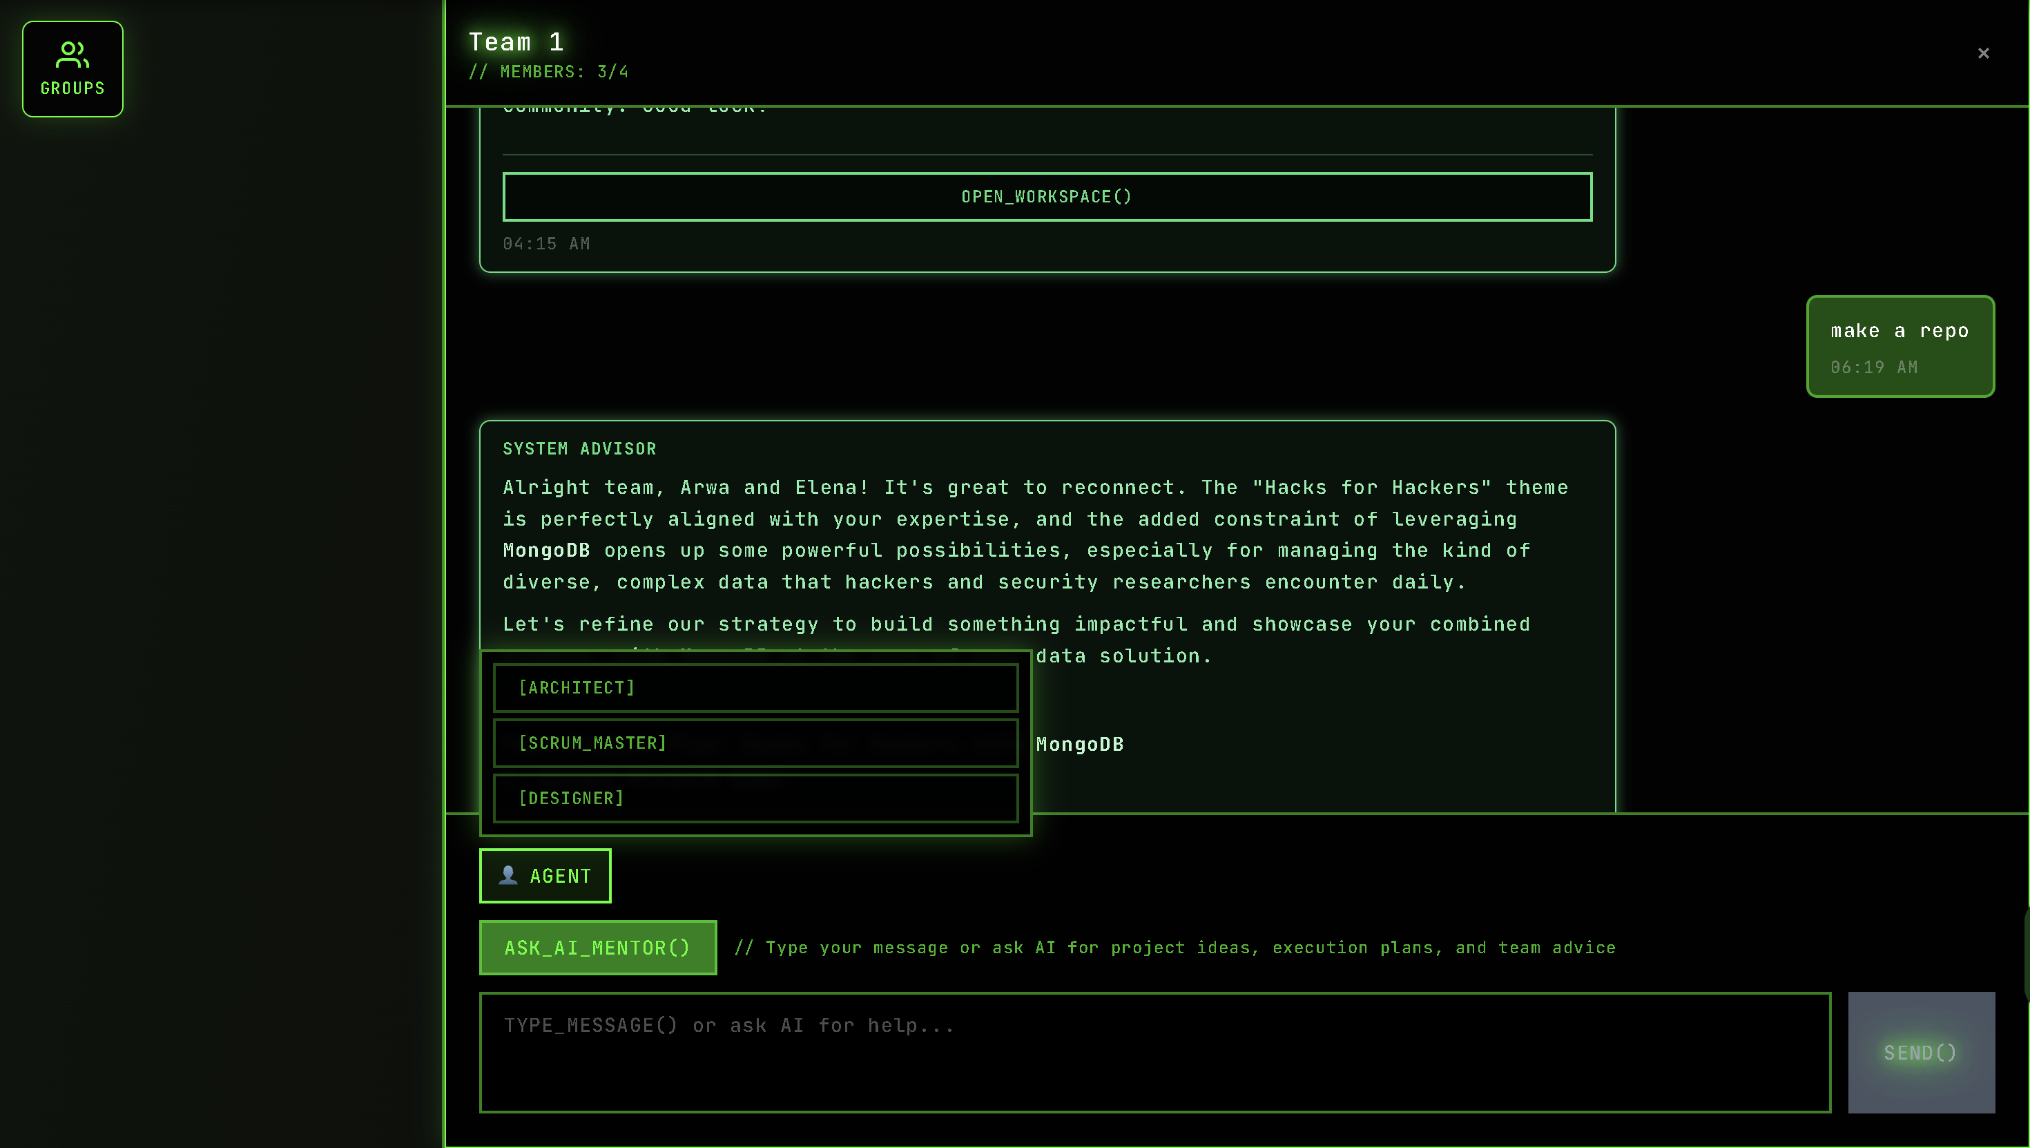The height and width of the screenshot is (1148, 2030).
Task: Grab the scrollbar handle at right edge
Action: click(x=2027, y=954)
